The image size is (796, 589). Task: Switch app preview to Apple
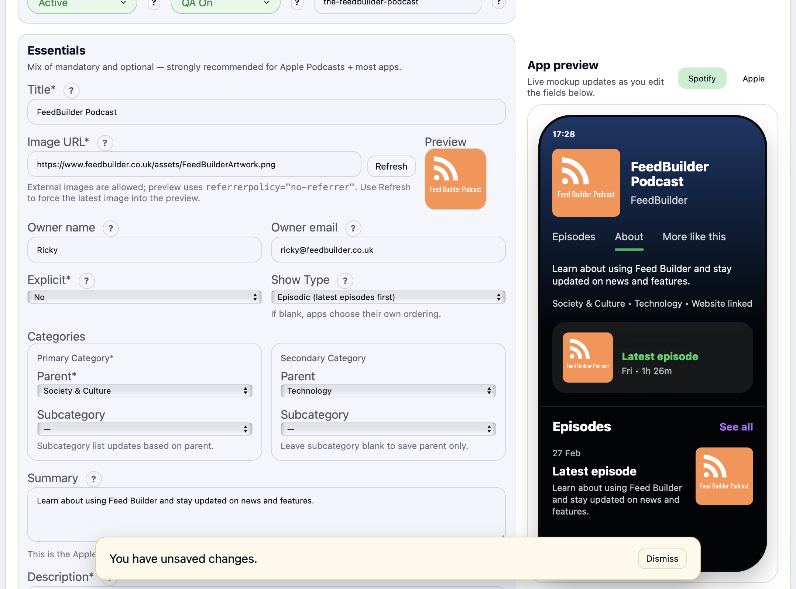(753, 79)
